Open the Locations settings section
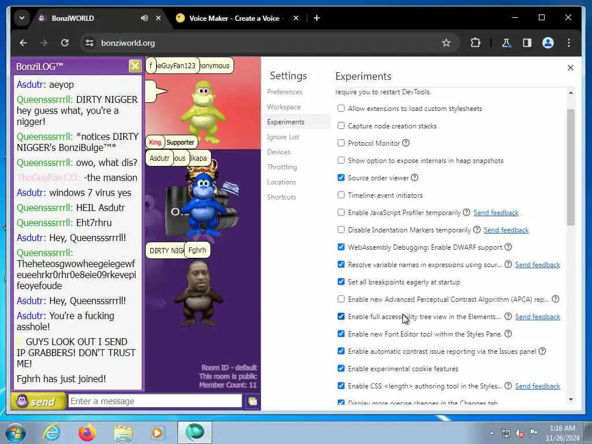Image resolution: width=592 pixels, height=444 pixels. click(282, 182)
